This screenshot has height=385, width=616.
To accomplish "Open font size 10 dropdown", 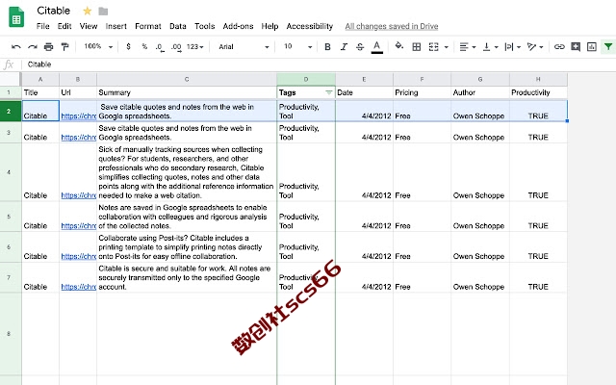I will click(297, 47).
